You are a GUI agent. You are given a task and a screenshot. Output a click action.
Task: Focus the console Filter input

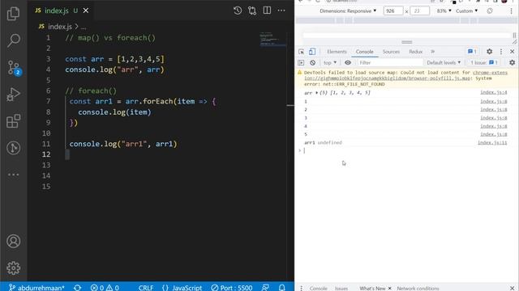pos(390,63)
